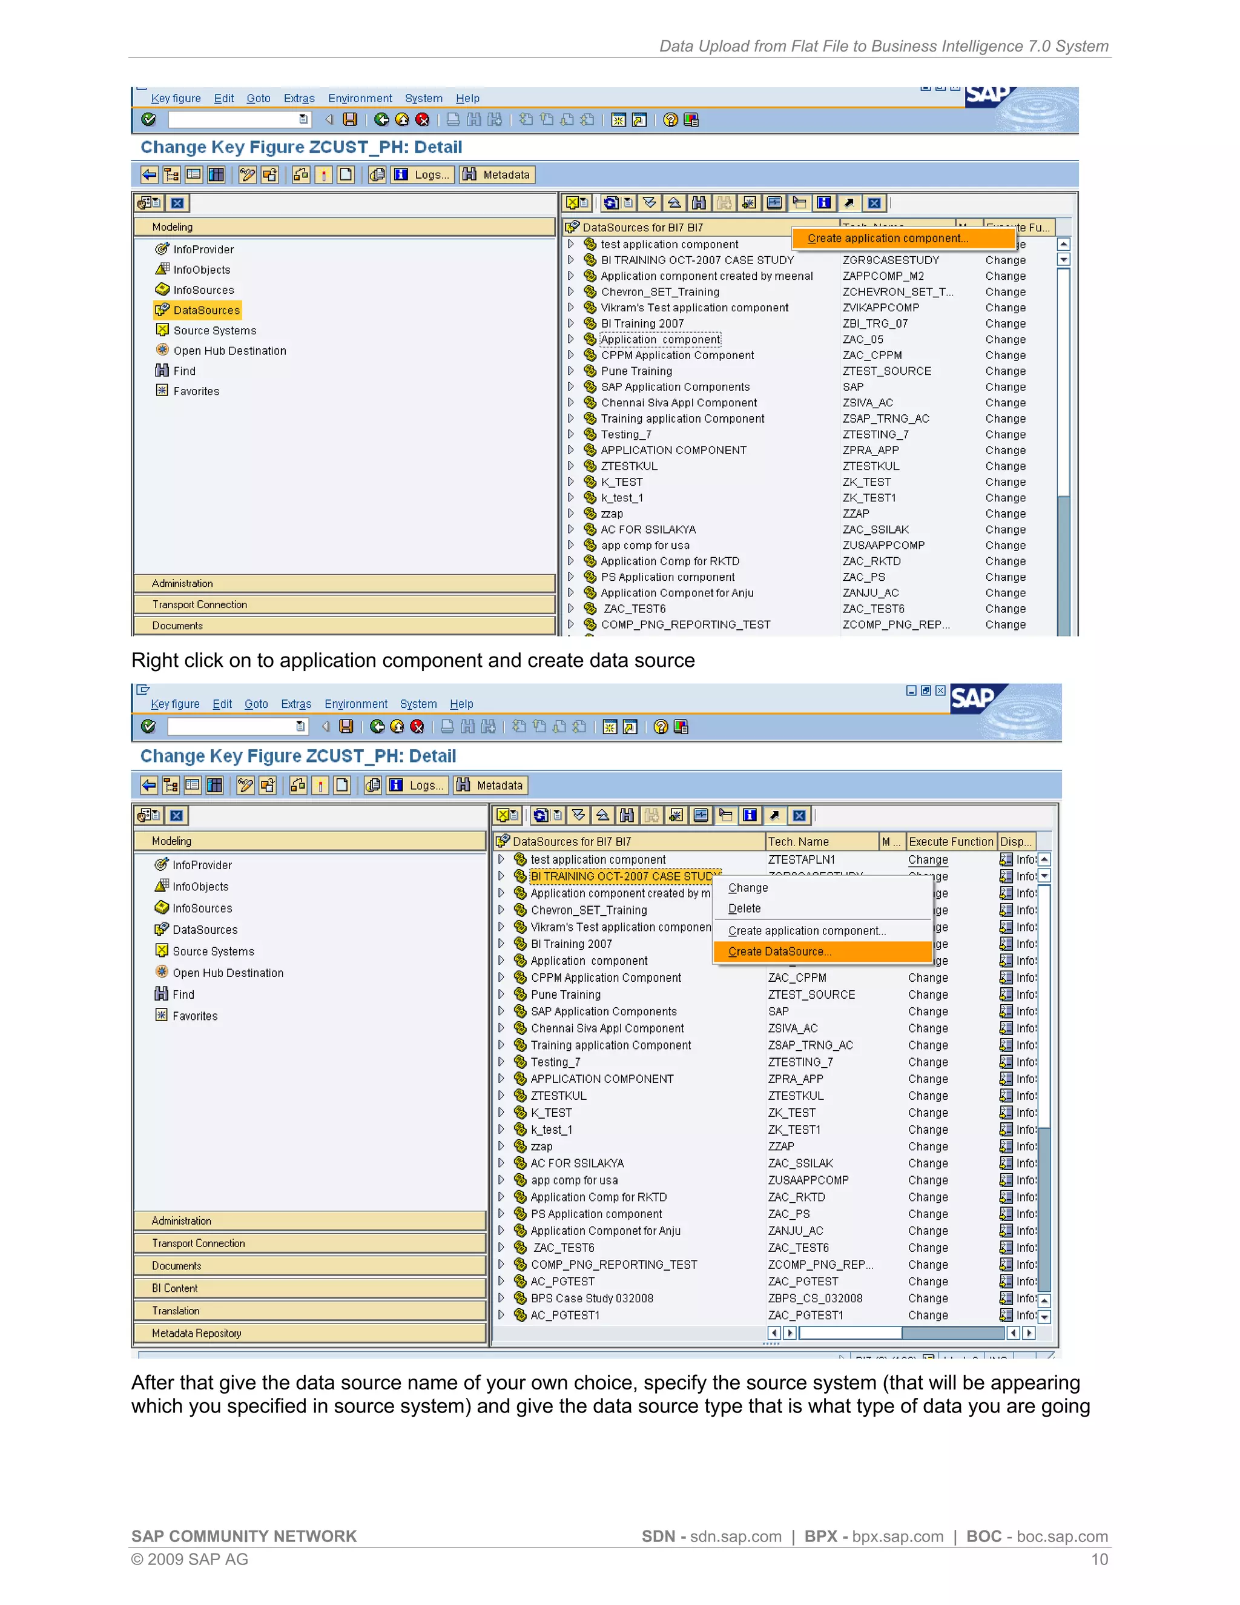1240x1605 pixels.
Task: Select highlighted DataSources item in upper Modeling panel
Action: [x=199, y=310]
